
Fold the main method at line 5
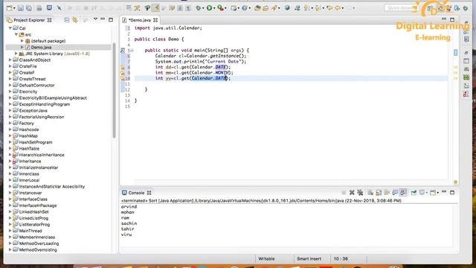[132, 51]
